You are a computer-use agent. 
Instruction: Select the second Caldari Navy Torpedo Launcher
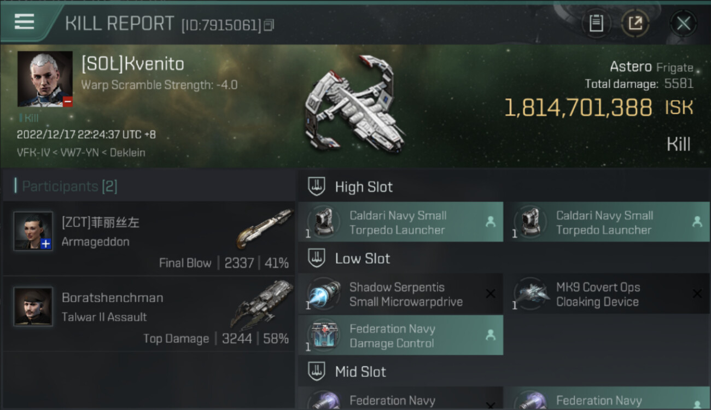(x=607, y=222)
